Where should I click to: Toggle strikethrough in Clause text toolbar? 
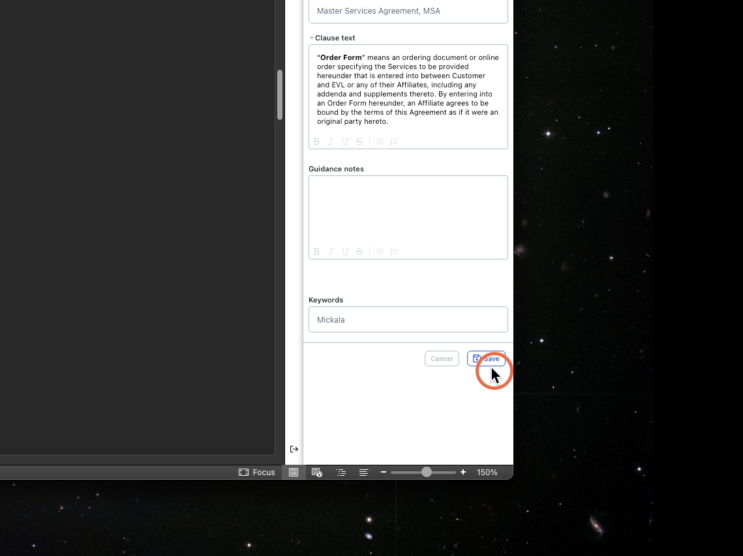[x=359, y=141]
